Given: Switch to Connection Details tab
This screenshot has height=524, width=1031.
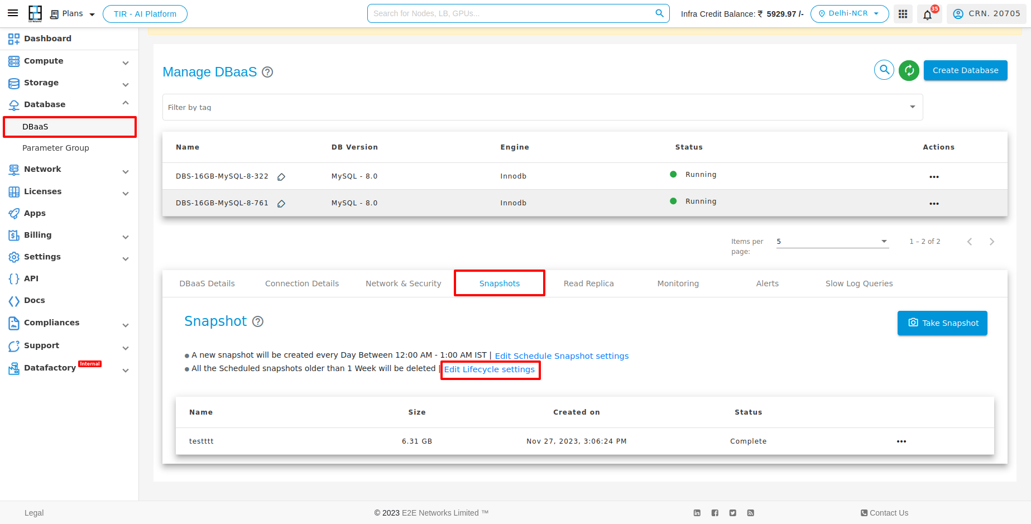Looking at the screenshot, I should [302, 283].
